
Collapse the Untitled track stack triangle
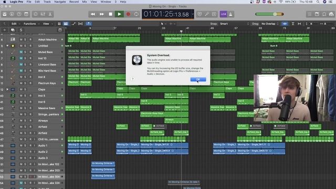pyautogui.click(x=7, y=46)
